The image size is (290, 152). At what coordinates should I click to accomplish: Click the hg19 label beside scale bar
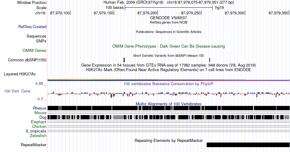(x=219, y=8)
